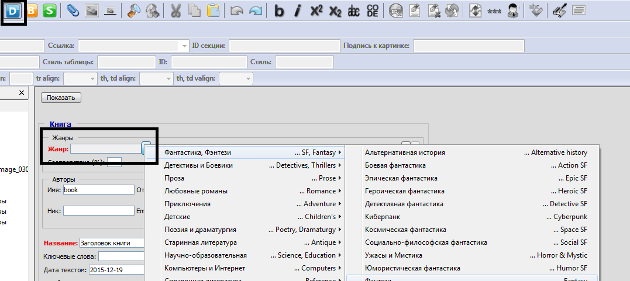Click the abc spell check icon

click(354, 11)
